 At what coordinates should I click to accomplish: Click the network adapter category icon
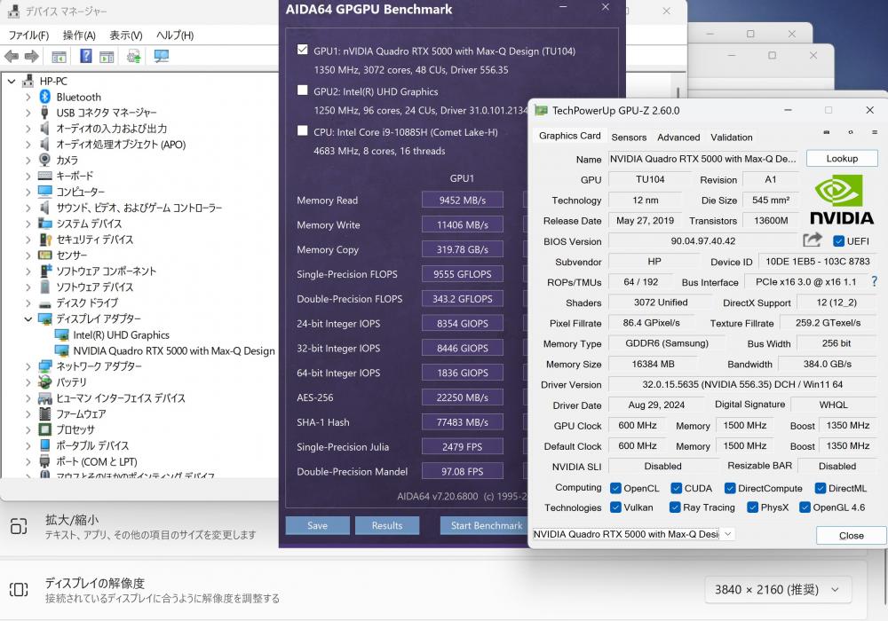[44, 366]
